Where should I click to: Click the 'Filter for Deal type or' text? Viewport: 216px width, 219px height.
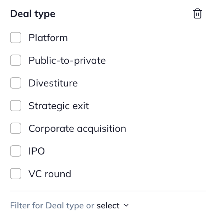pyautogui.click(x=52, y=206)
